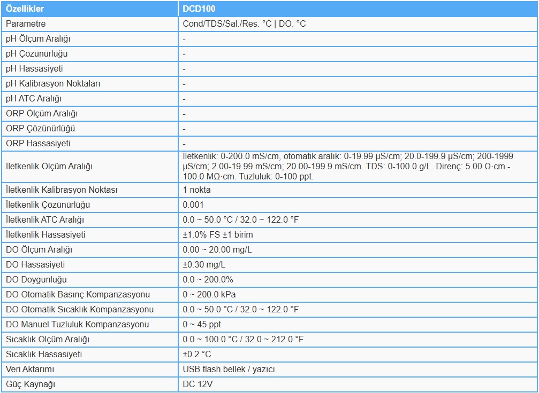Select the 'pH Hassasiyeti' label
Viewport: 539px width, 393px height.
pos(34,68)
